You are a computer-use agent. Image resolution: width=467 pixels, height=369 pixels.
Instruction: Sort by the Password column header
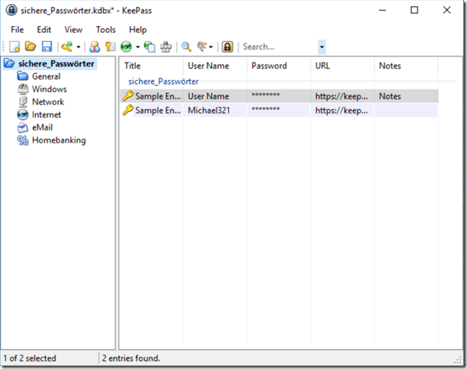point(278,66)
